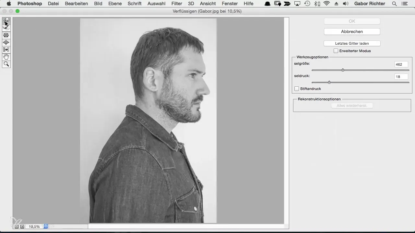Open the Fenster menu
This screenshot has height=233, width=415.
230,4
